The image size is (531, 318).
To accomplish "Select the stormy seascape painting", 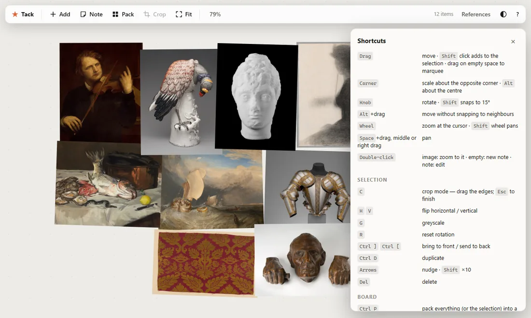I will click(211, 190).
